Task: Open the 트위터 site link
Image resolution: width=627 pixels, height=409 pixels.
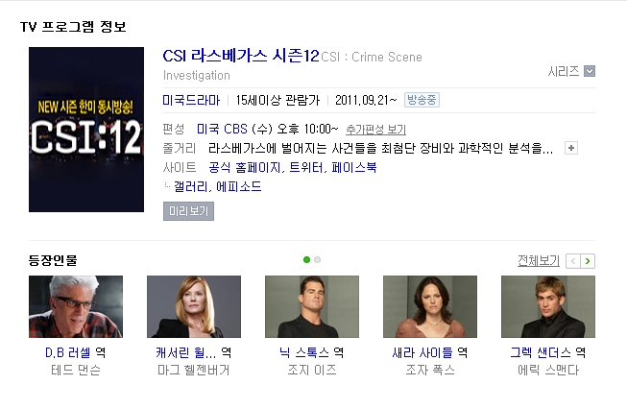Action: (306, 167)
